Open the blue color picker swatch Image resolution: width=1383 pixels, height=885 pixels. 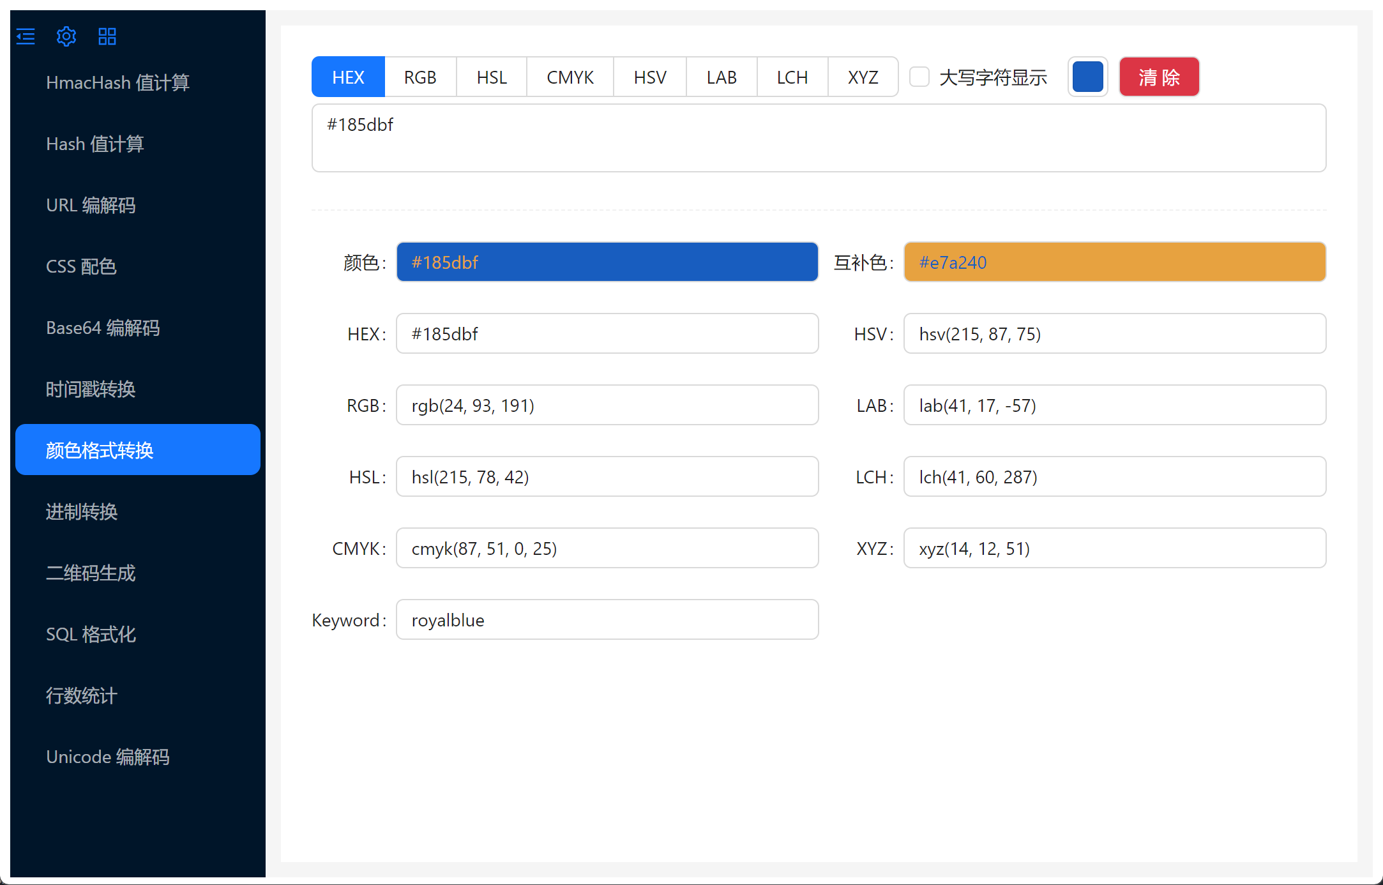pyautogui.click(x=1087, y=77)
